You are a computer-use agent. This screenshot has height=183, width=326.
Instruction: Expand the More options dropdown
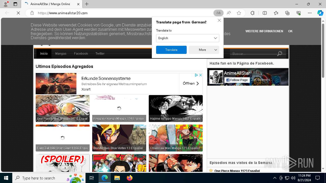[204, 50]
